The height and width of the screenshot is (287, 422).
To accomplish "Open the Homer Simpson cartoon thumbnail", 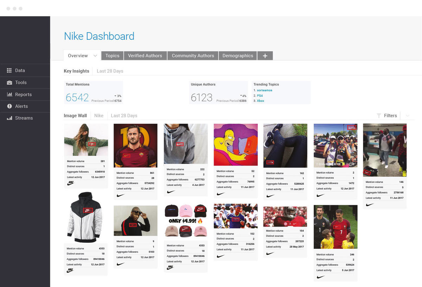I will [x=236, y=145].
